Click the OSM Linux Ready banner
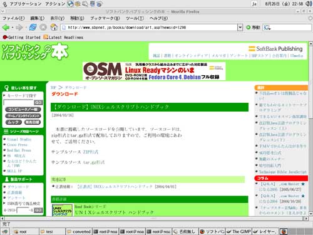This screenshot has width=313, height=235. pos(154,71)
